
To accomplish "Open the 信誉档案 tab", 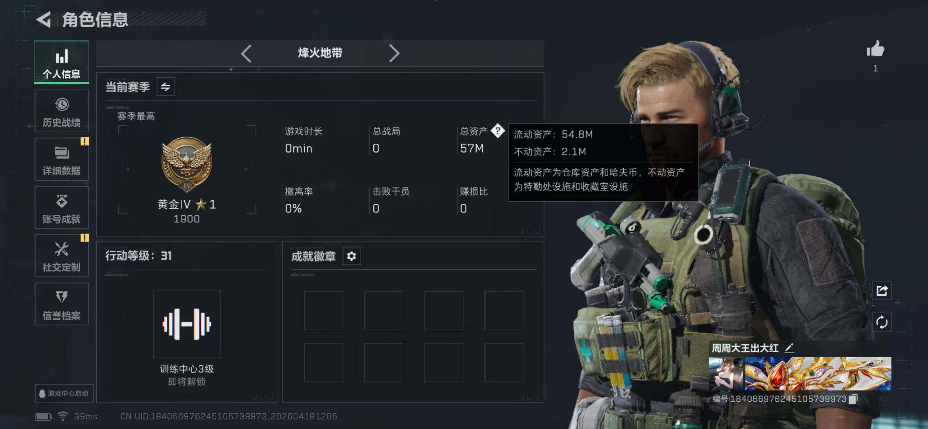I will [62, 304].
